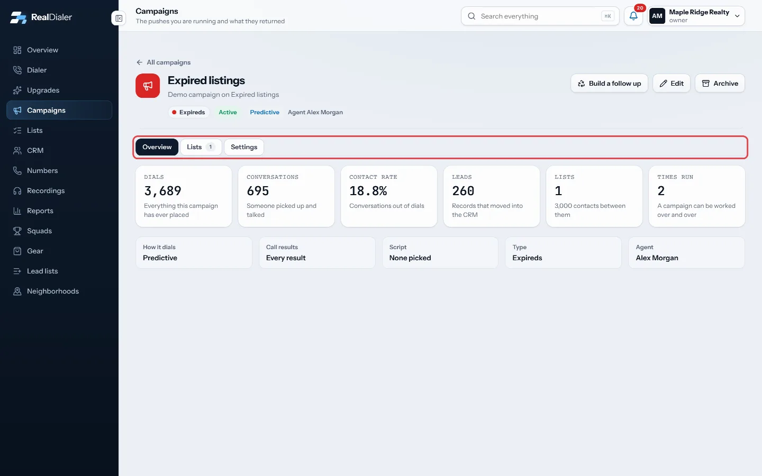Switch to the Settings tab

tap(244, 147)
